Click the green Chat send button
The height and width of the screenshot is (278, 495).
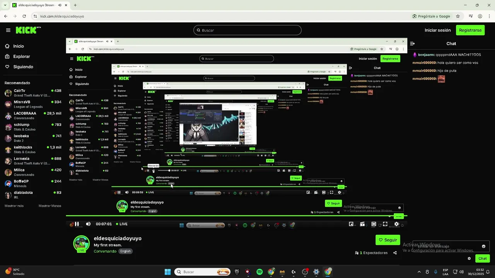tap(483, 259)
